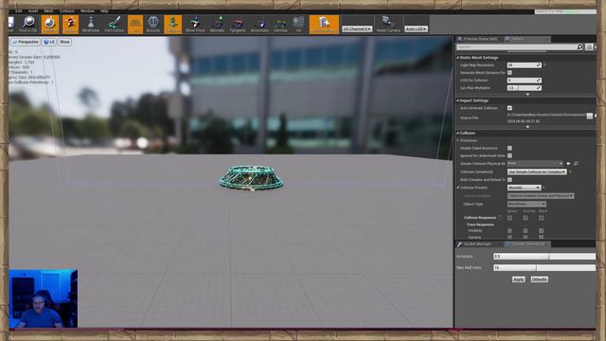Browse to Physical Material magnifier icon

(x=576, y=164)
